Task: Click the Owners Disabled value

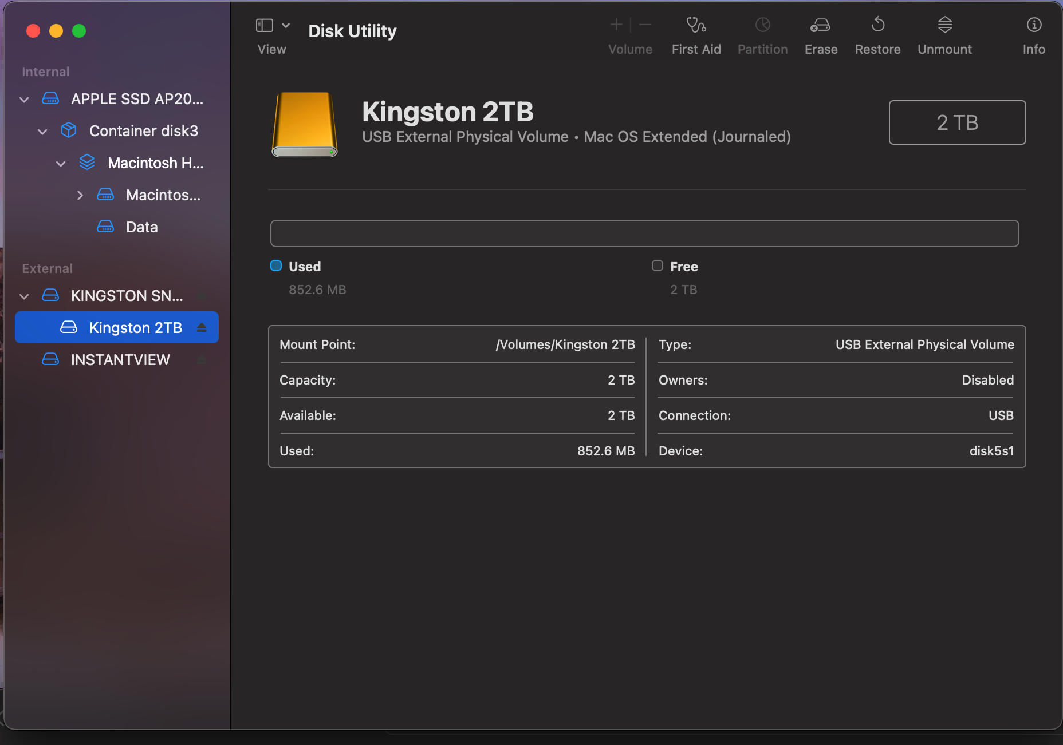Action: click(x=988, y=380)
